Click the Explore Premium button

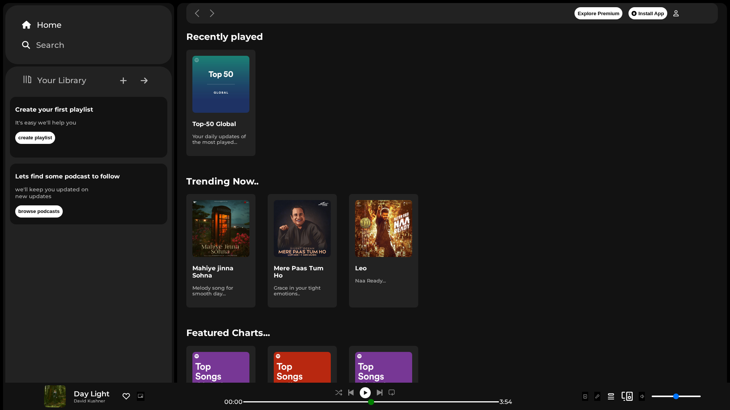pos(598,13)
